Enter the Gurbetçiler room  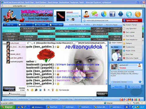[x=29, y=37]
